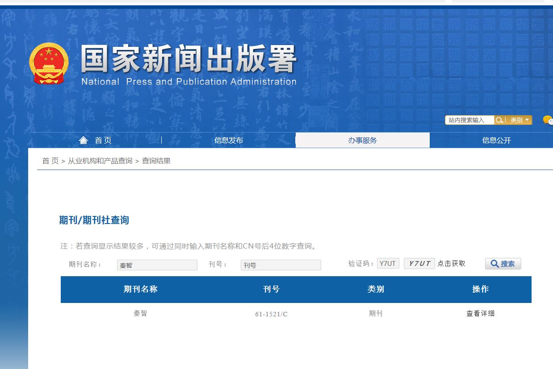The width and height of the screenshot is (553, 369).
Task: Select the 办事服务 menu item
Action: click(362, 140)
